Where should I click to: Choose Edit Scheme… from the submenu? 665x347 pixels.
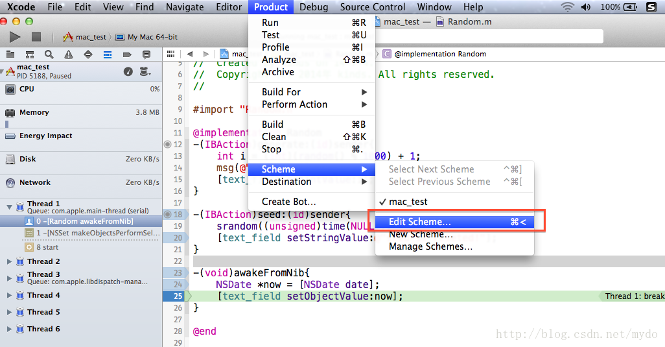(454, 222)
